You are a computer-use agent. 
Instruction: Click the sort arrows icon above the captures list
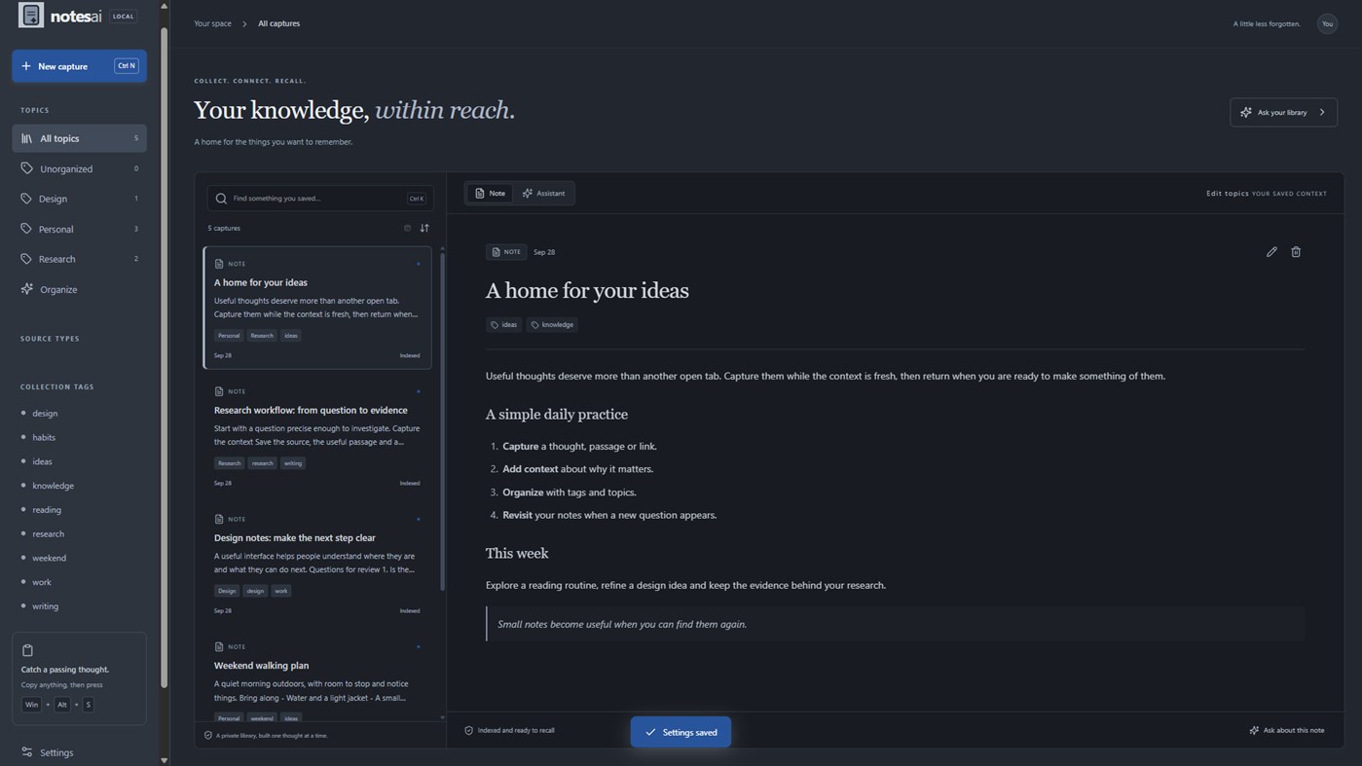tap(424, 228)
